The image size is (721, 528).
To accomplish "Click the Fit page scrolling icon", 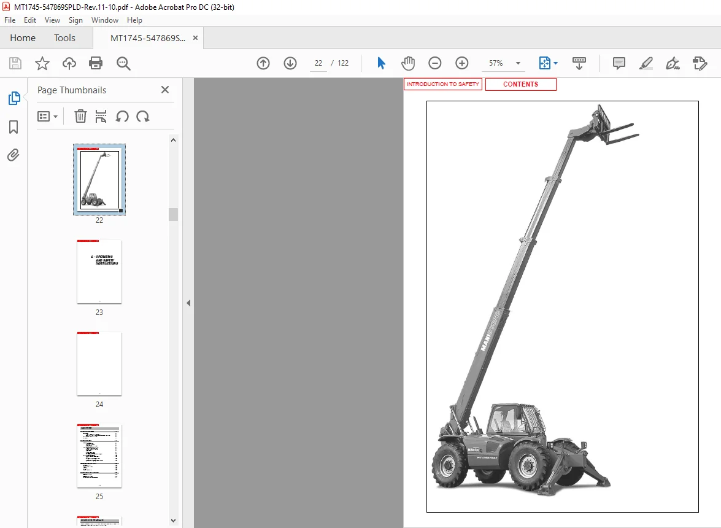I will tap(544, 63).
